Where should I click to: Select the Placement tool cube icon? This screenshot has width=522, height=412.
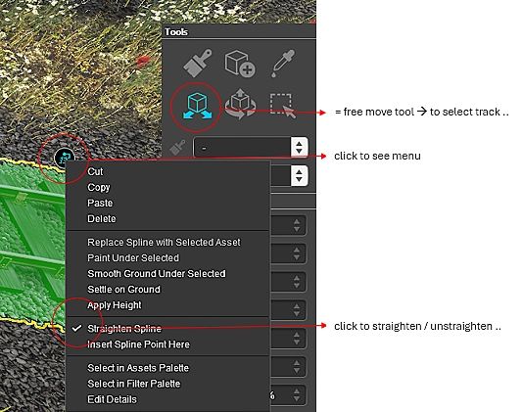[240, 64]
